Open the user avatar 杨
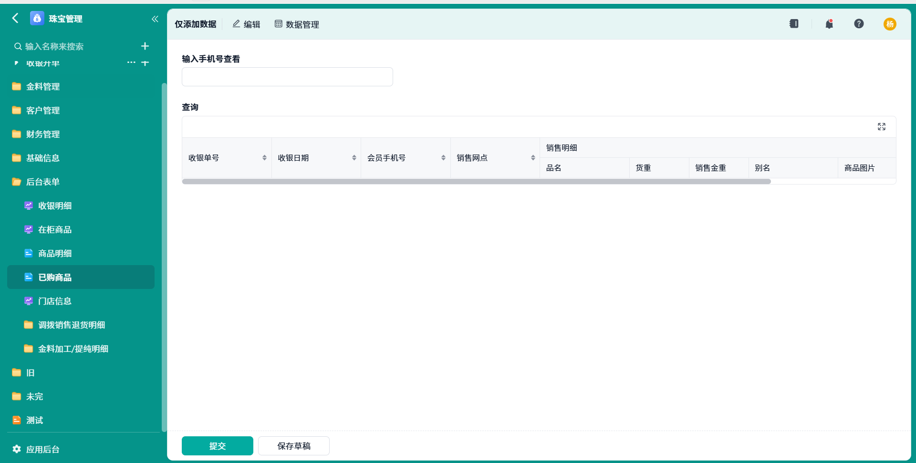The height and width of the screenshot is (463, 916). [890, 24]
